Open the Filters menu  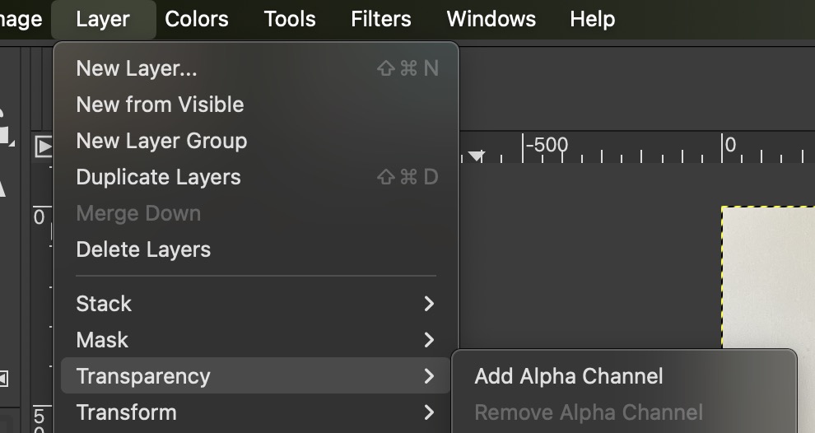[381, 19]
